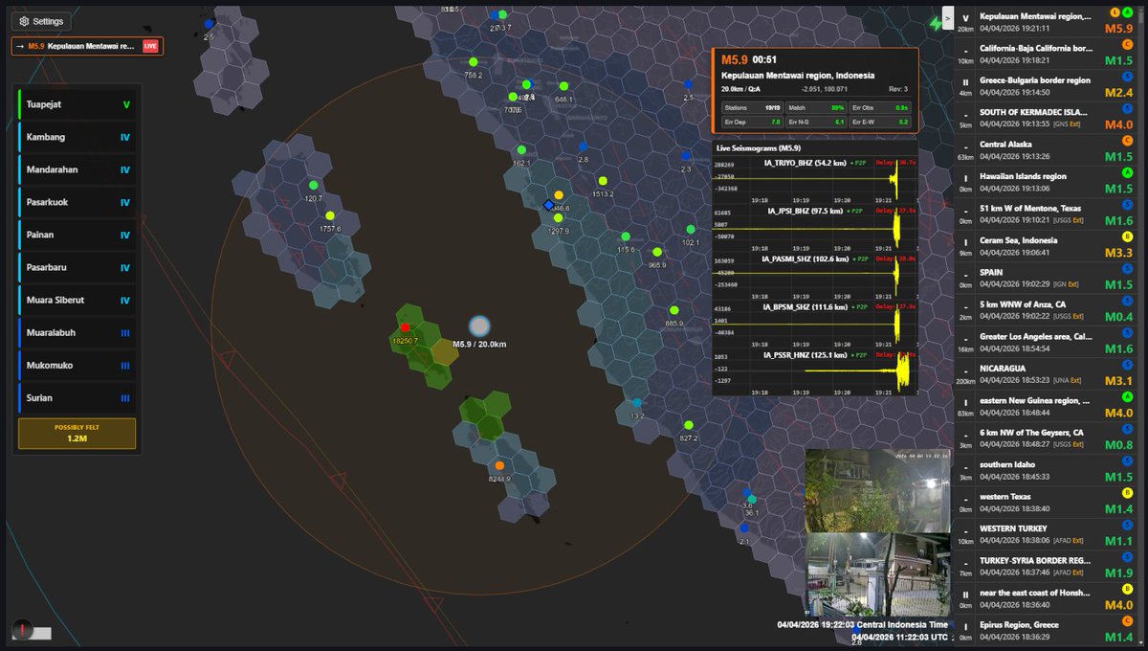The height and width of the screenshot is (651, 1148).
Task: Select Pasarbaru intensity IV row
Action: [77, 268]
